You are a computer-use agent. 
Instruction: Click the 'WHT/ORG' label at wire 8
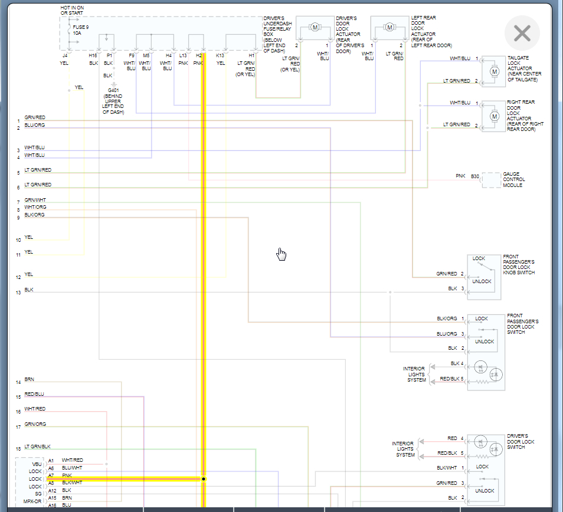35,207
